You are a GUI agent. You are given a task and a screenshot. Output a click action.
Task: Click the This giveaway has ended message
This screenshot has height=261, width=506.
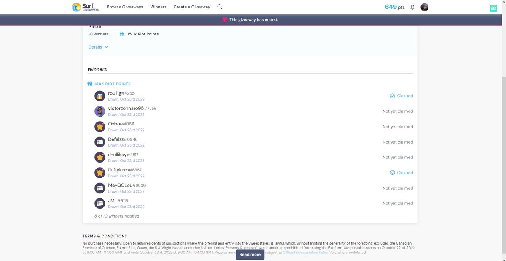coord(253,20)
